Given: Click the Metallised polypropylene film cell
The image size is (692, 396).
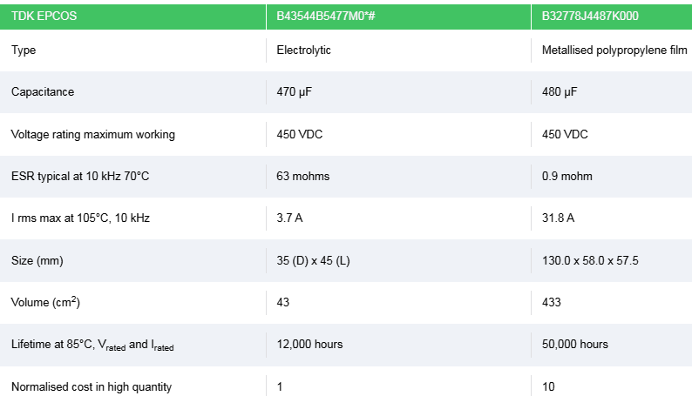Looking at the screenshot, I should coord(614,50).
